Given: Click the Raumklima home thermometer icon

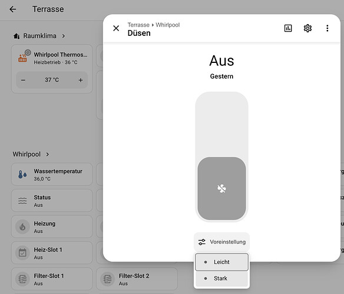Looking at the screenshot, I should (x=16, y=36).
